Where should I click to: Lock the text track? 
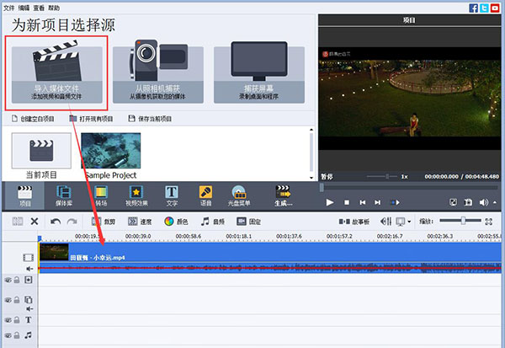click(x=17, y=320)
